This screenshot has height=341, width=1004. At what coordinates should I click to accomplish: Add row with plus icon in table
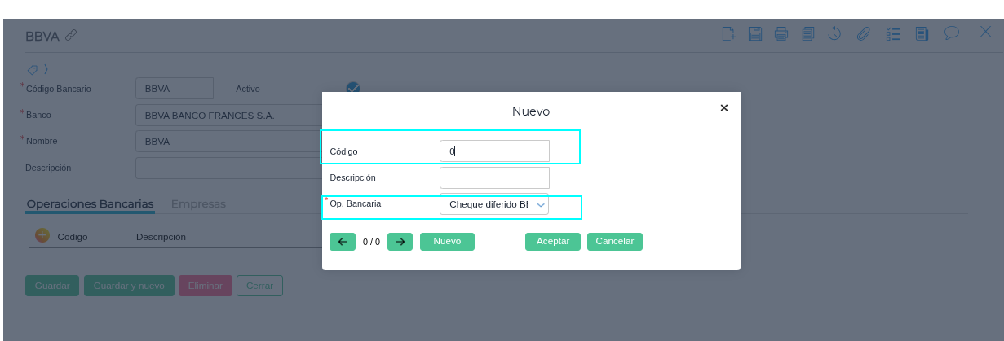42,235
